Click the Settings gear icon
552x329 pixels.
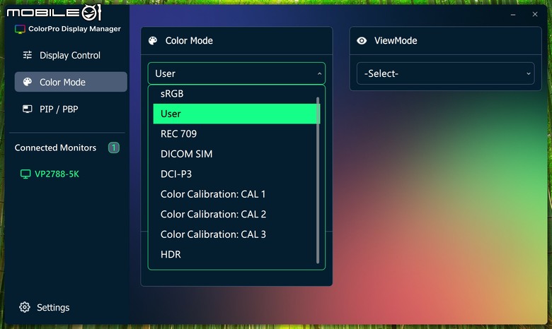25,307
